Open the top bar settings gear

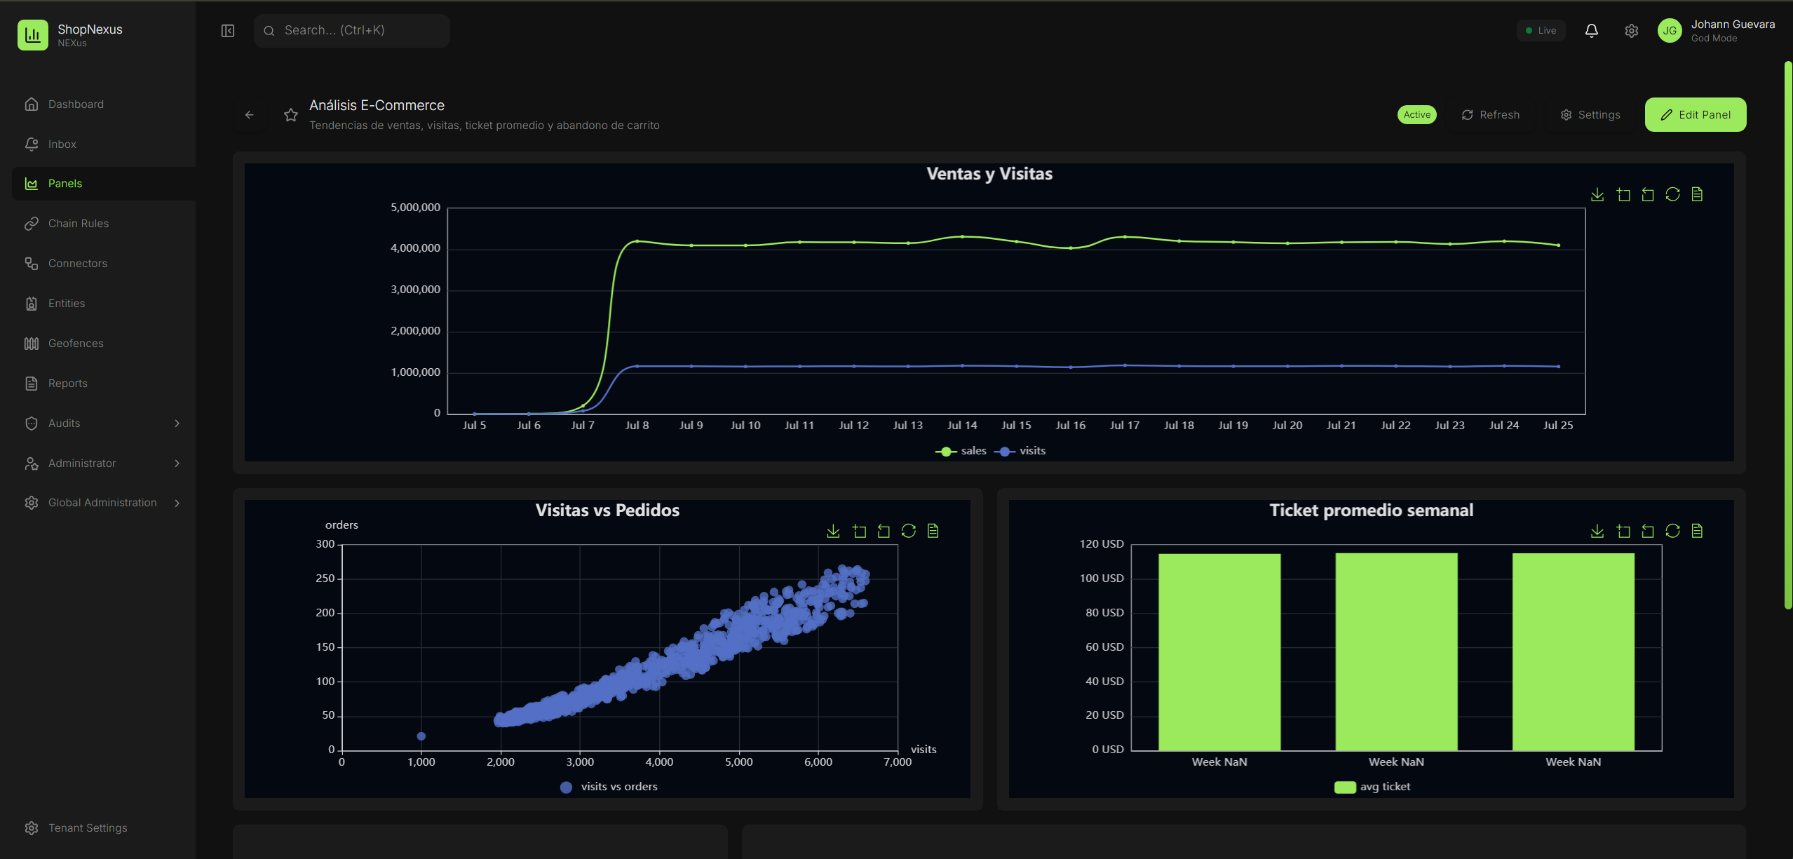coord(1632,31)
